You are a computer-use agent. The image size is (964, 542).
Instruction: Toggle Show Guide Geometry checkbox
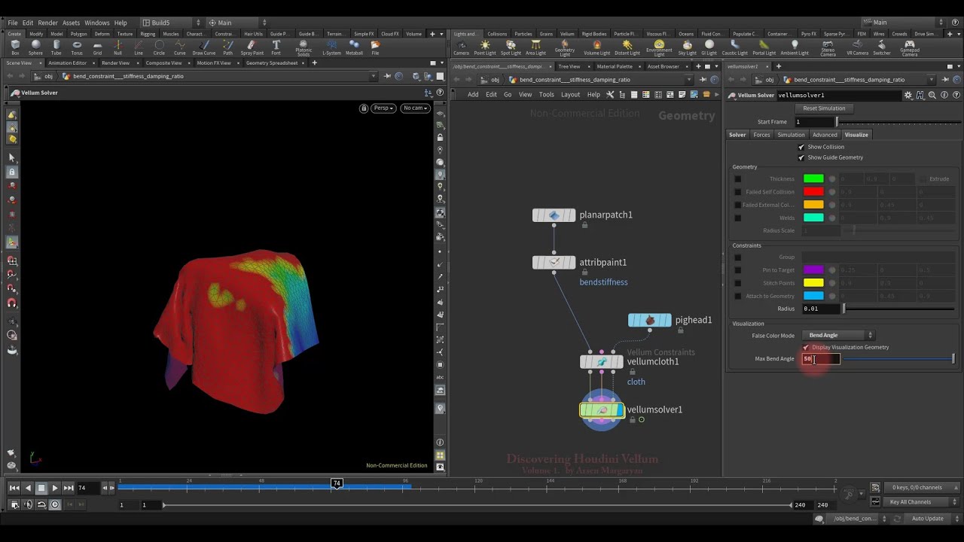click(801, 157)
